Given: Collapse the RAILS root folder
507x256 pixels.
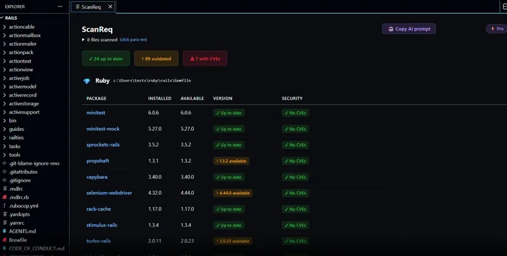Looking at the screenshot, I should coord(11,18).
